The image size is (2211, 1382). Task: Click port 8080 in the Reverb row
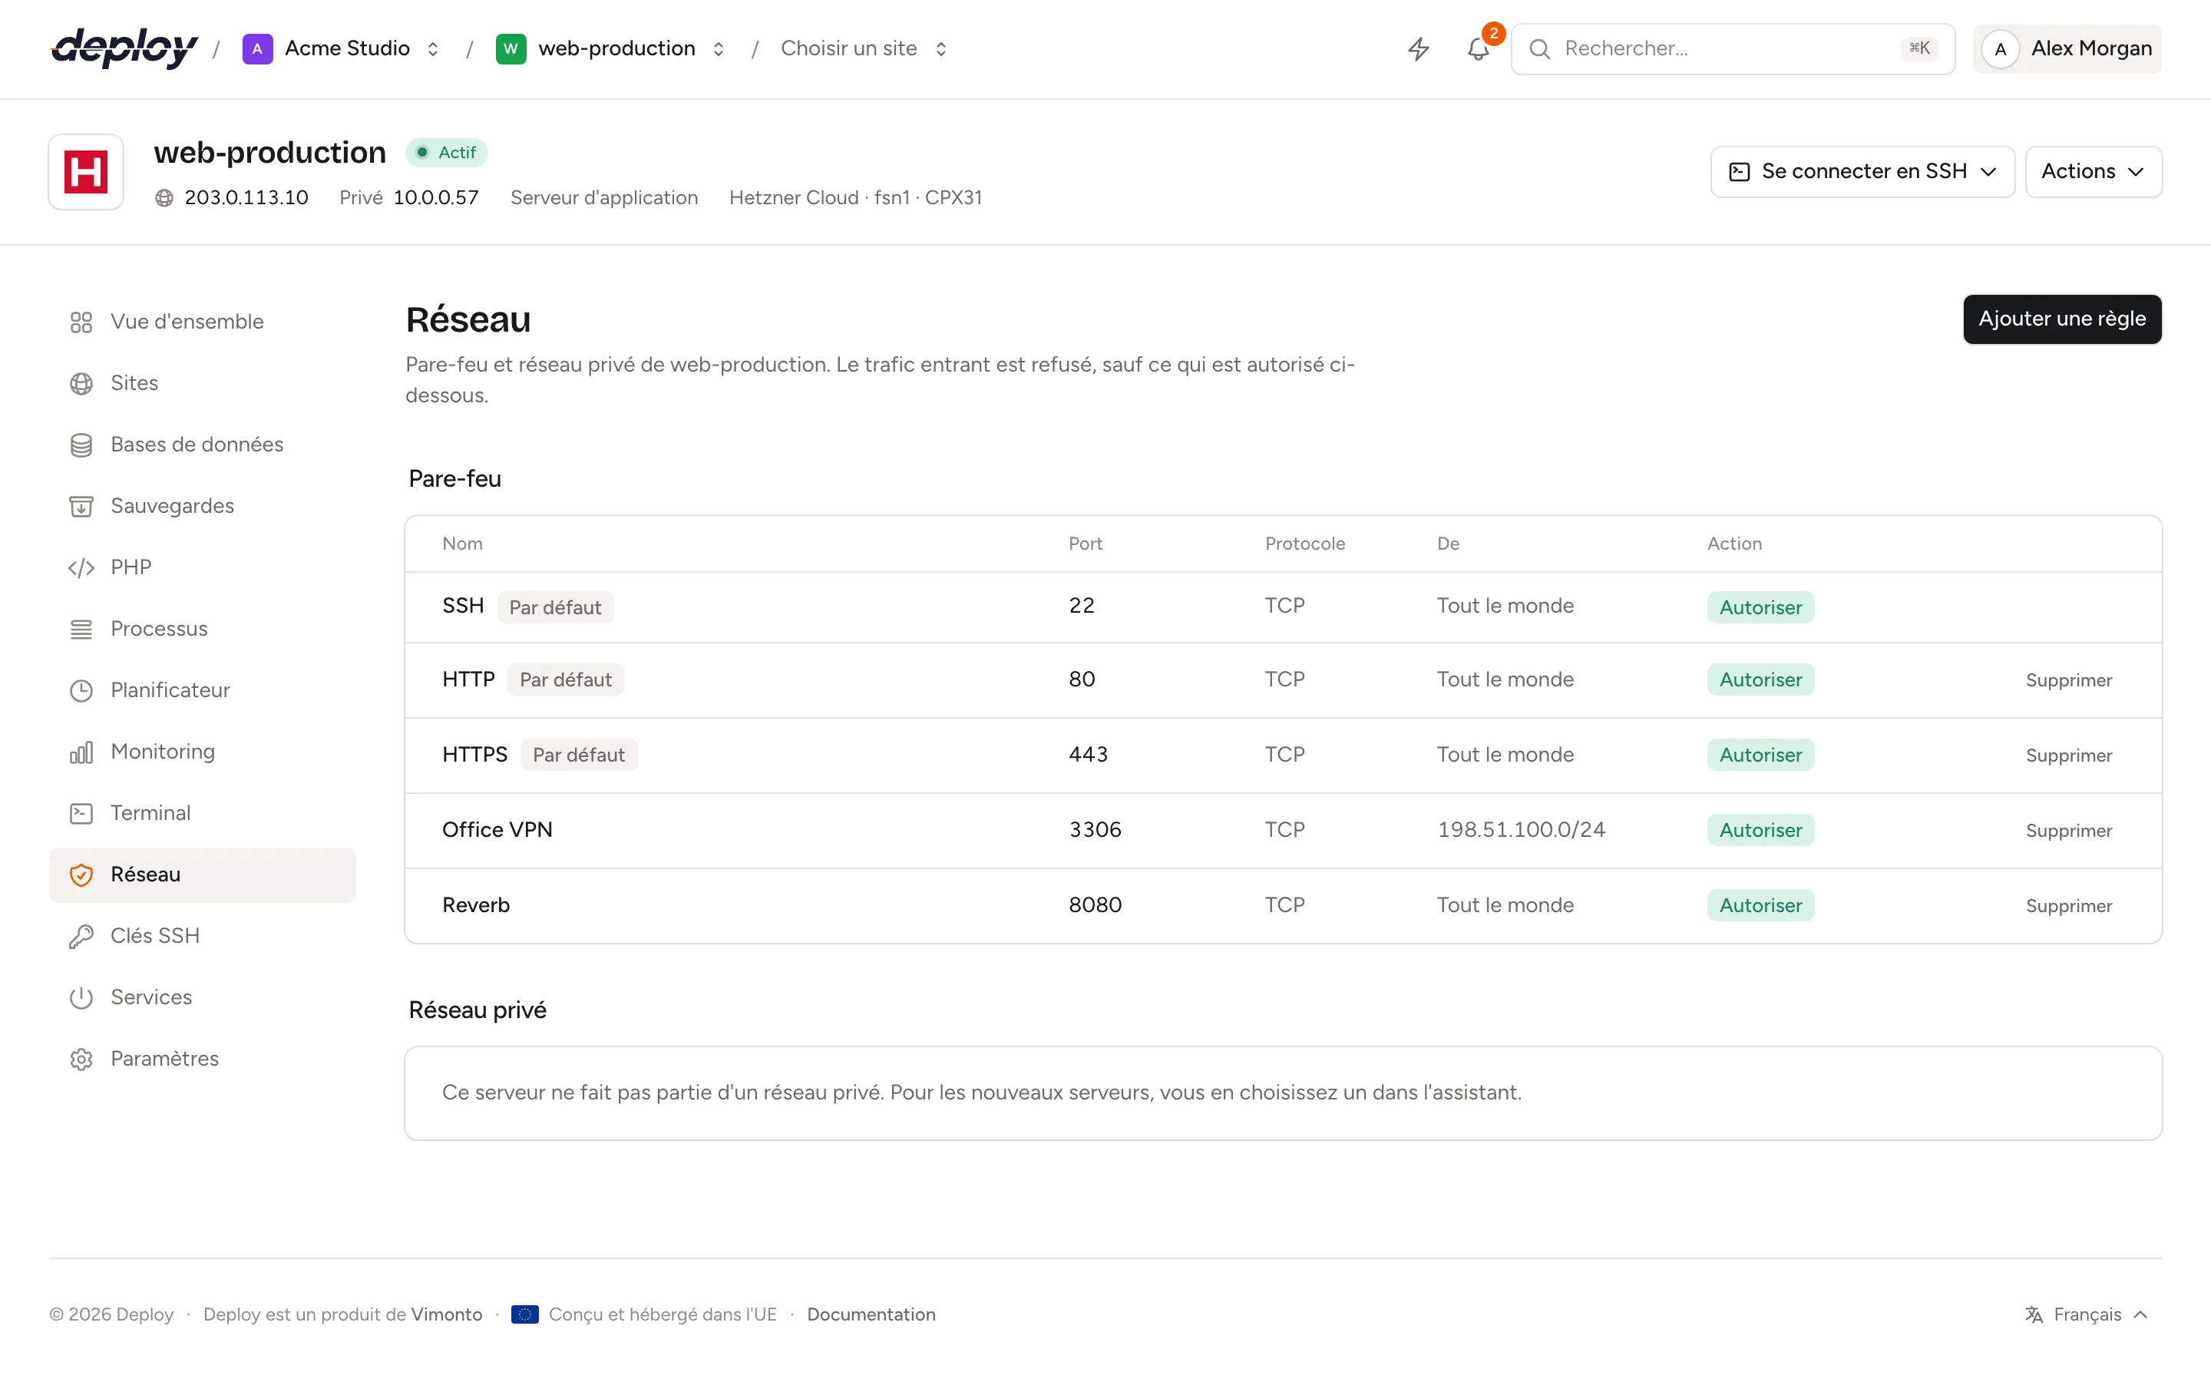pyautogui.click(x=1096, y=905)
